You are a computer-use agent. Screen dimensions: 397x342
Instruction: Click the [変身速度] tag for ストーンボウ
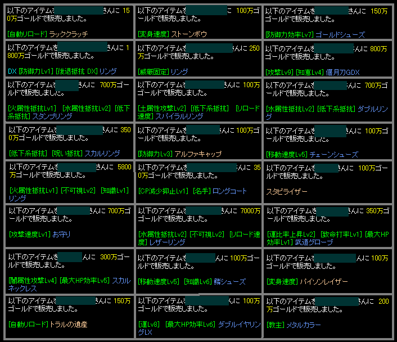154,34
